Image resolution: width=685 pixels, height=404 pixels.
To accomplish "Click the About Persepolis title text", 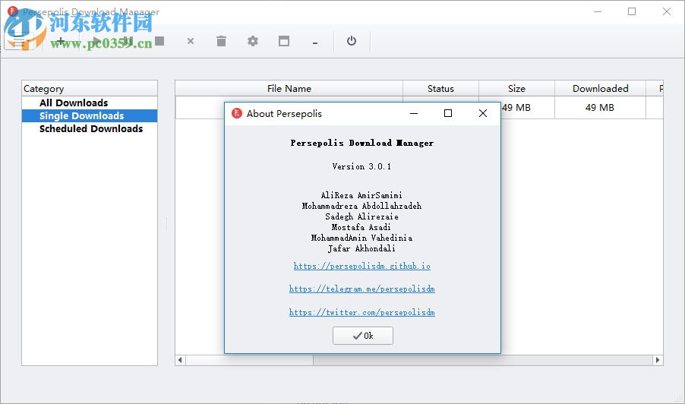I will (x=284, y=114).
